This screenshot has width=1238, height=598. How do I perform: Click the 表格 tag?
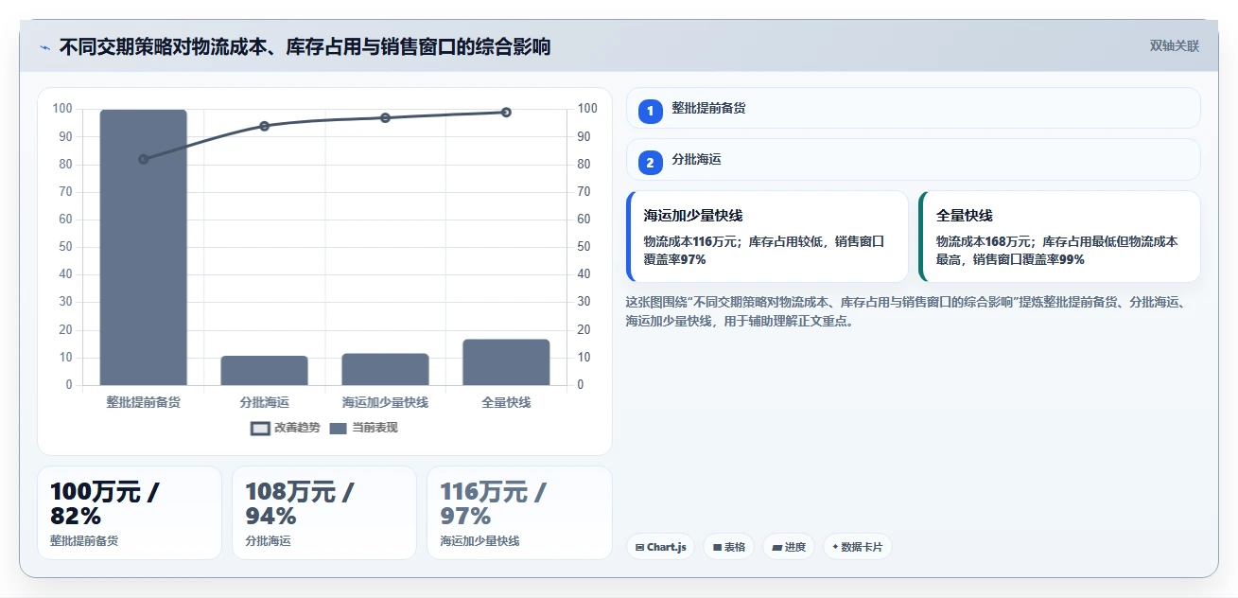[x=728, y=547]
